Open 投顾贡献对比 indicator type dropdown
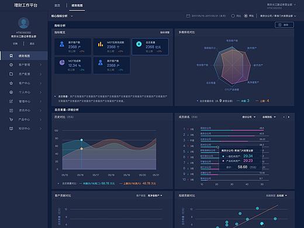 (x=282, y=195)
